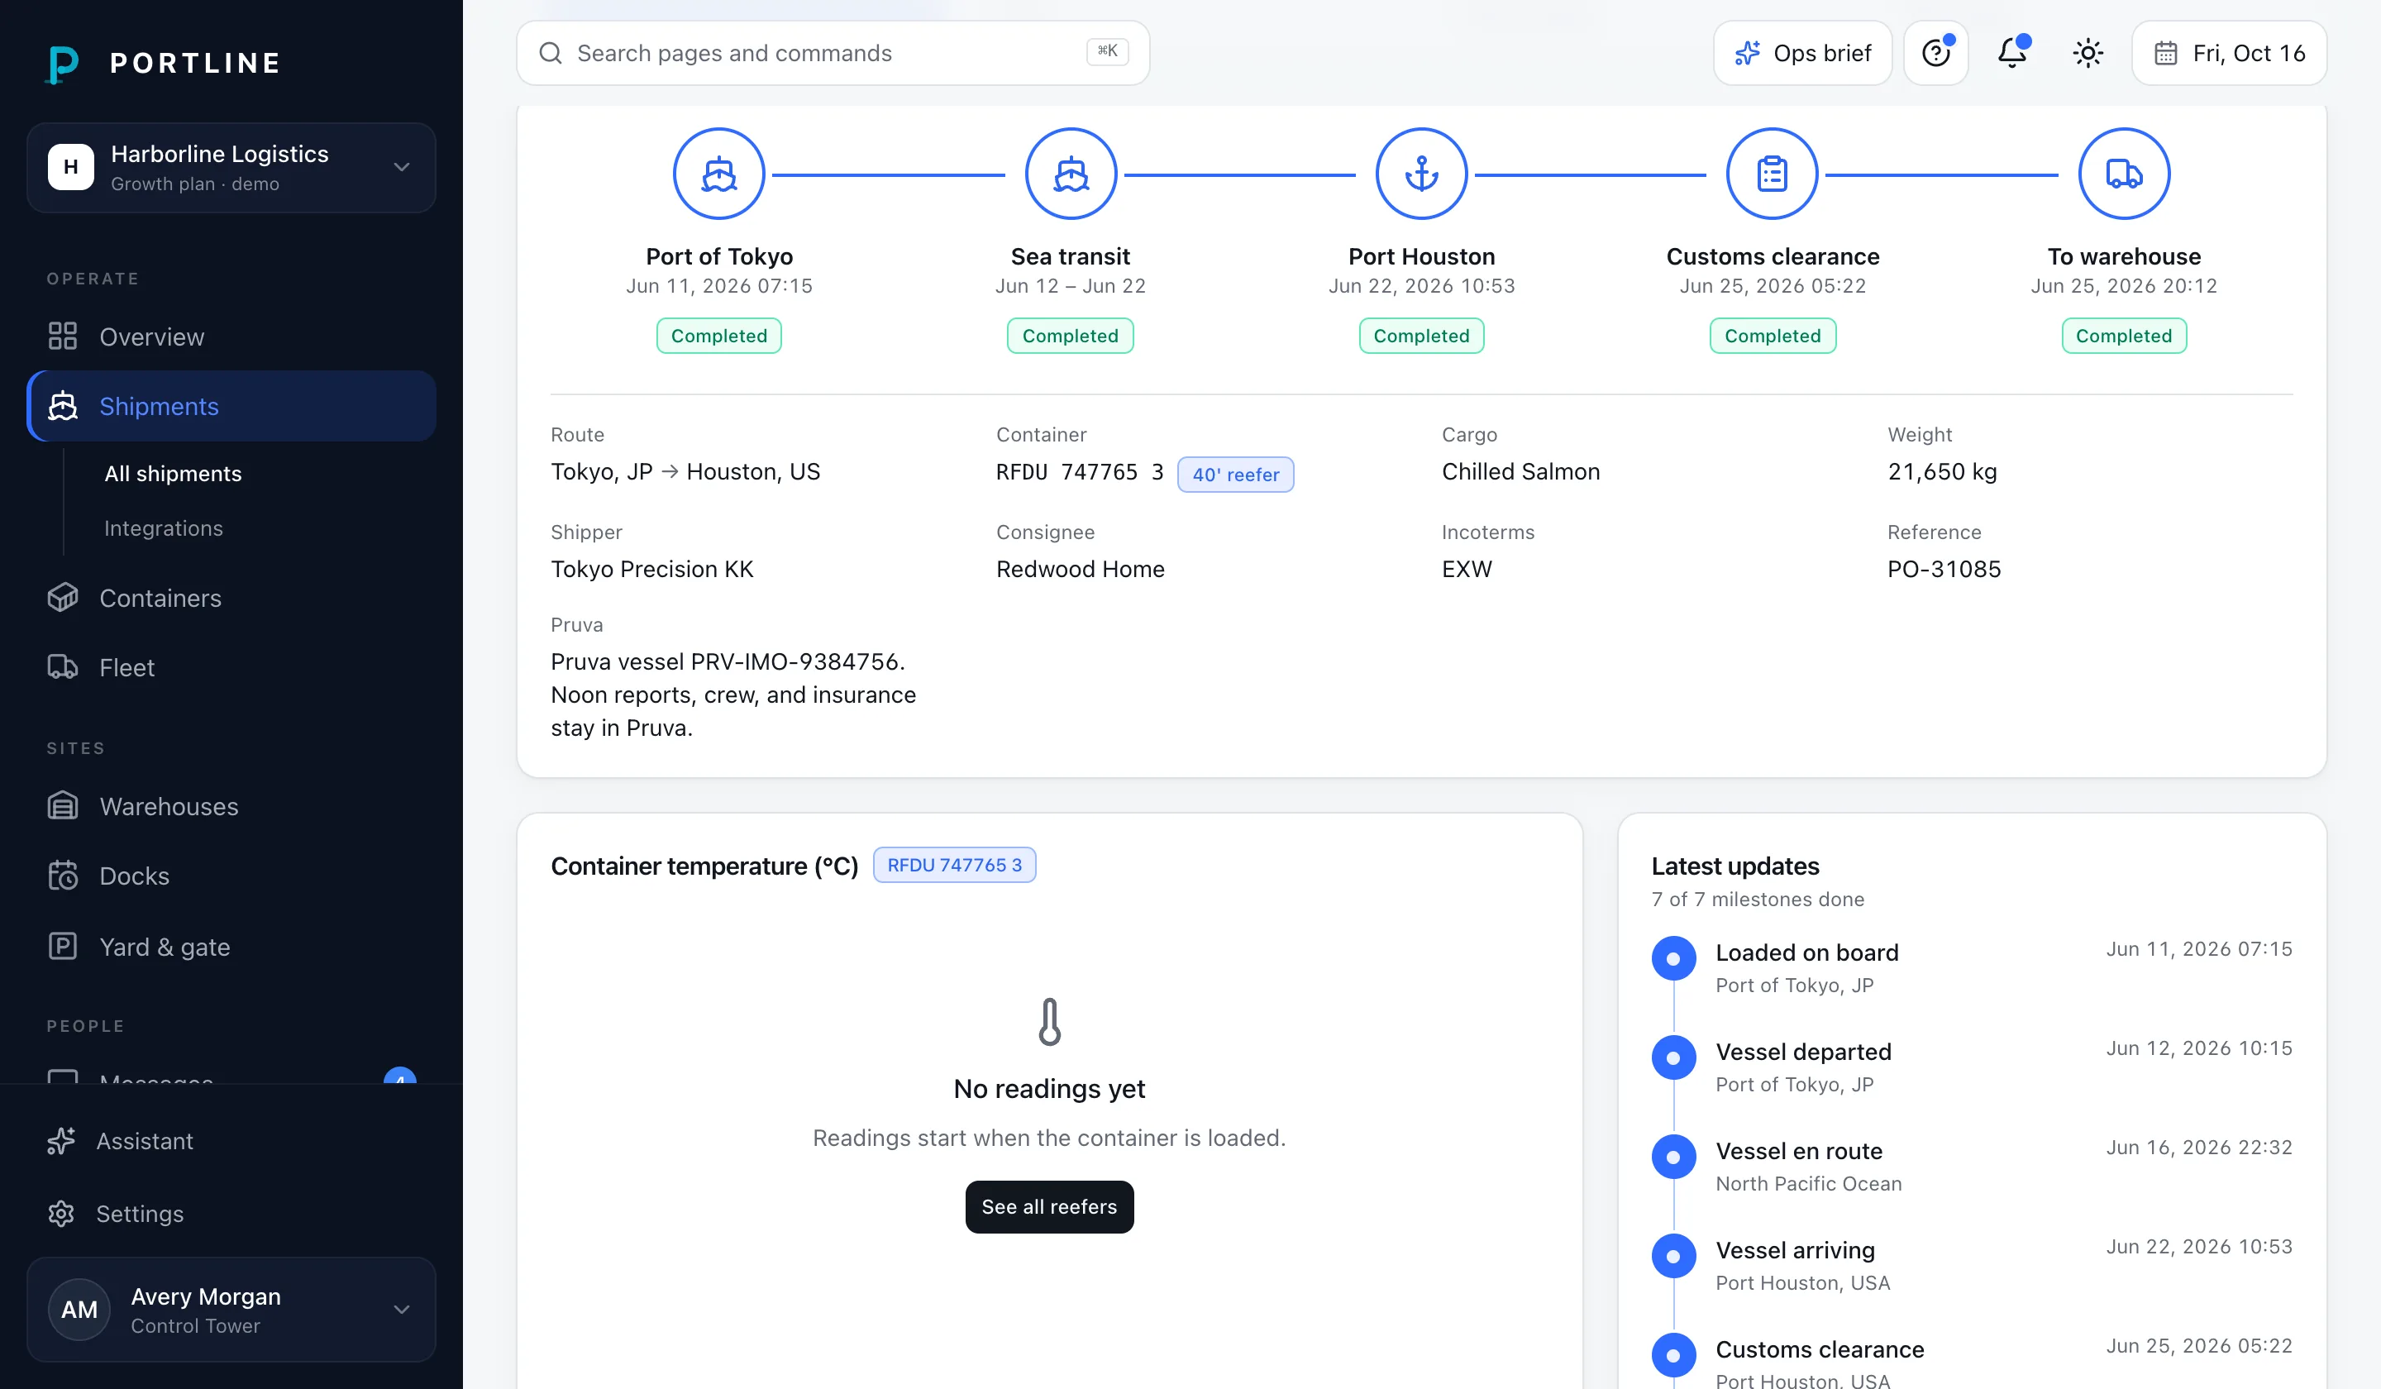Click the 21,650 kg weight value

coord(1943,471)
